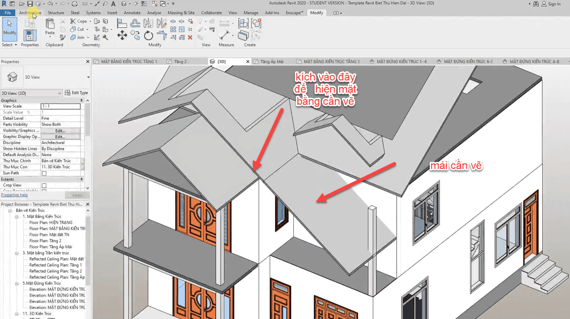570x319 pixels.
Task: Select 'Floor Plan: Tầng Áp Mái' in Project Browser
Action: point(50,247)
